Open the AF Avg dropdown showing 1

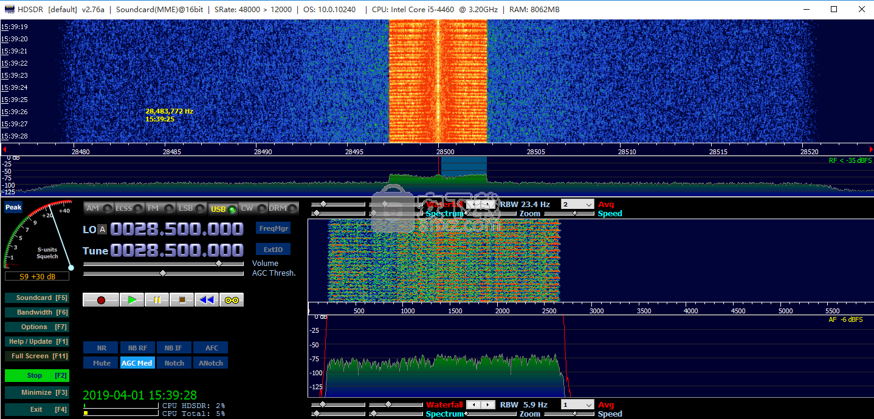(x=577, y=404)
